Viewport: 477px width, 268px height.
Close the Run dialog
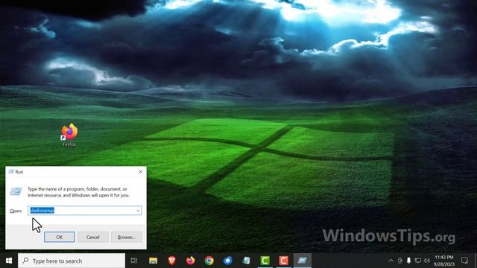(x=140, y=172)
